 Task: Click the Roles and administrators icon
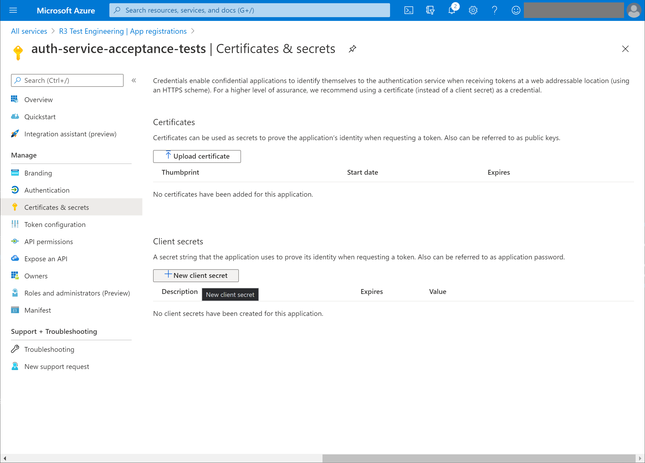click(x=15, y=293)
